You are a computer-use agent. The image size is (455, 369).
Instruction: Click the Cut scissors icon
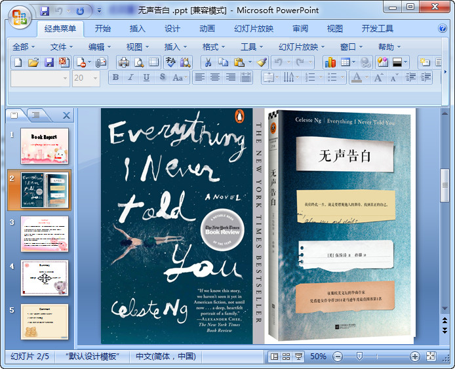pyautogui.click(x=208, y=62)
